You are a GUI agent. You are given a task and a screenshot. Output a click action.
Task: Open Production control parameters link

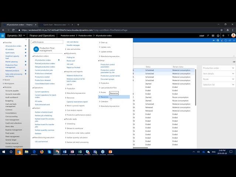[x=108, y=66]
